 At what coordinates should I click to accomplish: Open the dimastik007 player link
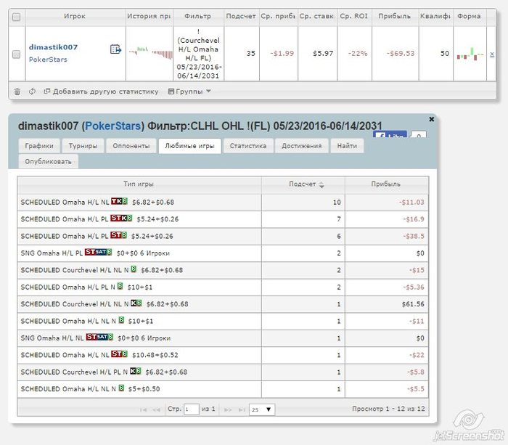[53, 47]
